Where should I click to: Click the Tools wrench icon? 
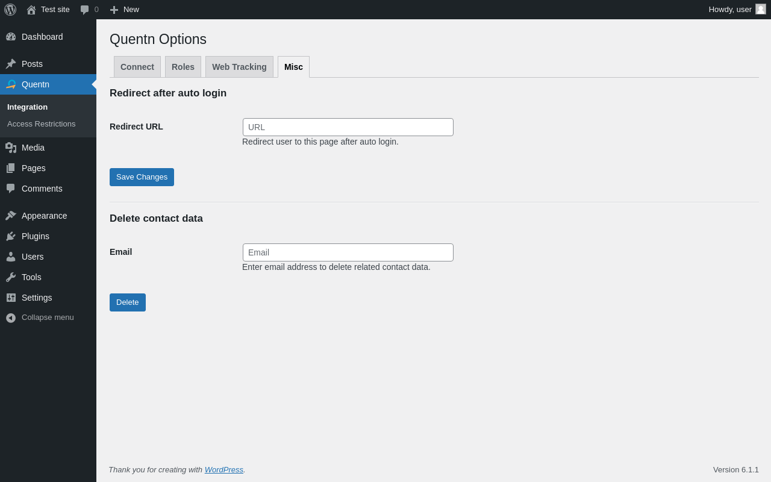11,277
